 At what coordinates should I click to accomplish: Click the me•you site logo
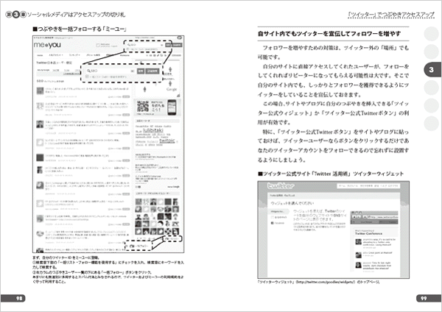(x=47, y=45)
